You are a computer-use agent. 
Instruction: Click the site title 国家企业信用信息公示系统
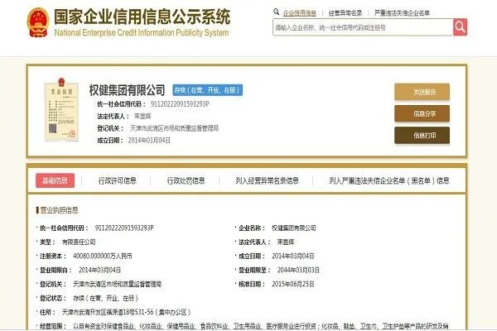[142, 17]
